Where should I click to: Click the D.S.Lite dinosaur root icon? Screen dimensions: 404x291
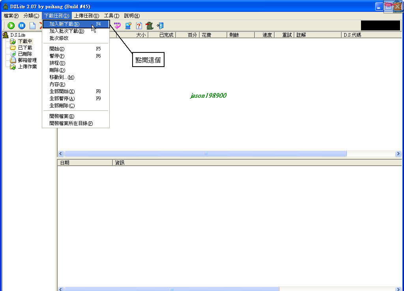(6, 35)
